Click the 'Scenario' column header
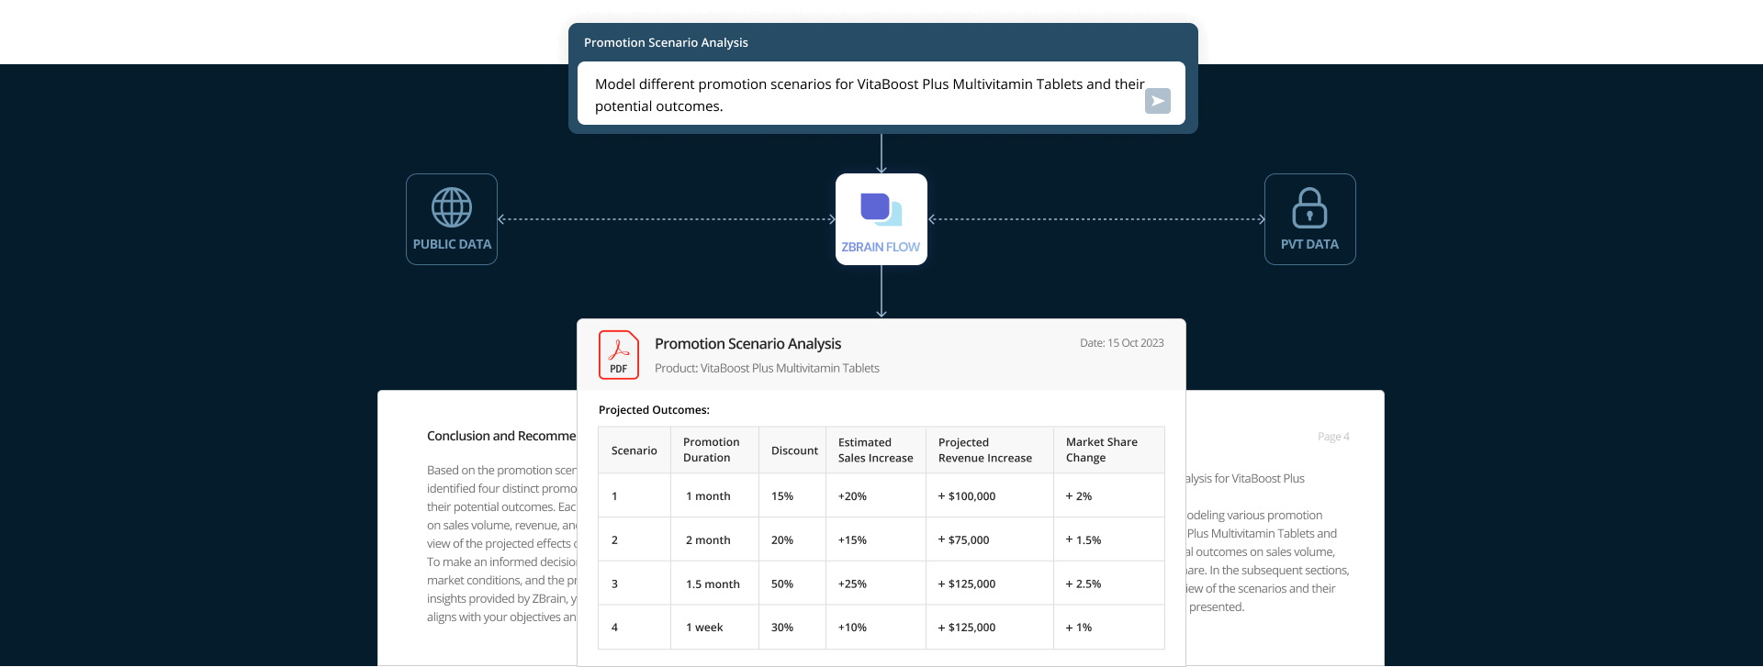 pyautogui.click(x=634, y=450)
